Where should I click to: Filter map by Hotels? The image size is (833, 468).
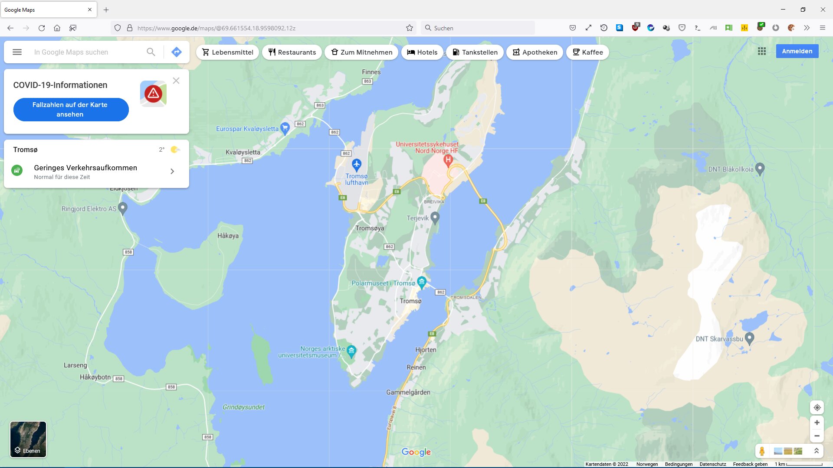422,52
